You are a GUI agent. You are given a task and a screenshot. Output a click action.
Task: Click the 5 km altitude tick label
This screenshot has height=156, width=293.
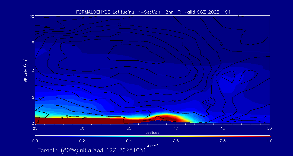click(x=33, y=97)
